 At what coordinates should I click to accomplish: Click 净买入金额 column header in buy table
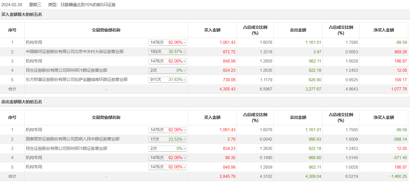click(384, 30)
